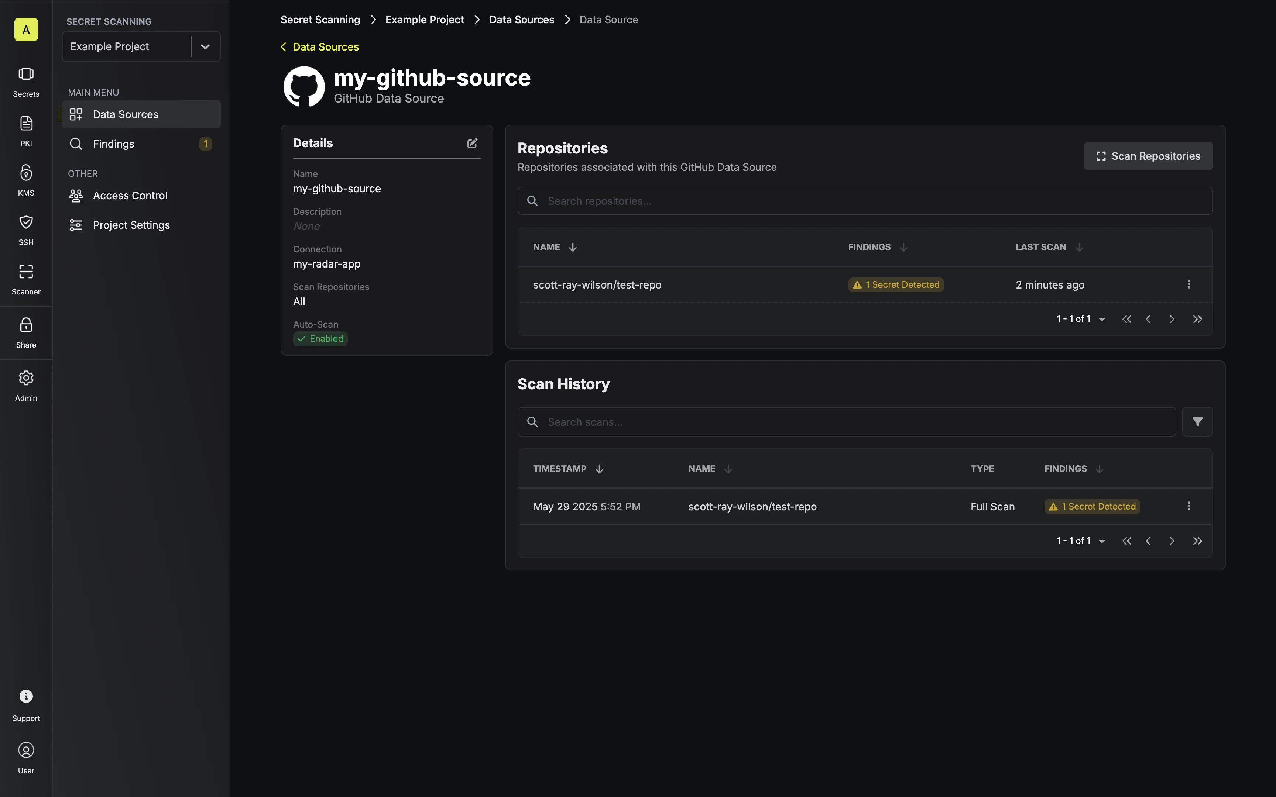Click Secret Scanning breadcrumb
Image resolution: width=1276 pixels, height=797 pixels.
point(320,20)
